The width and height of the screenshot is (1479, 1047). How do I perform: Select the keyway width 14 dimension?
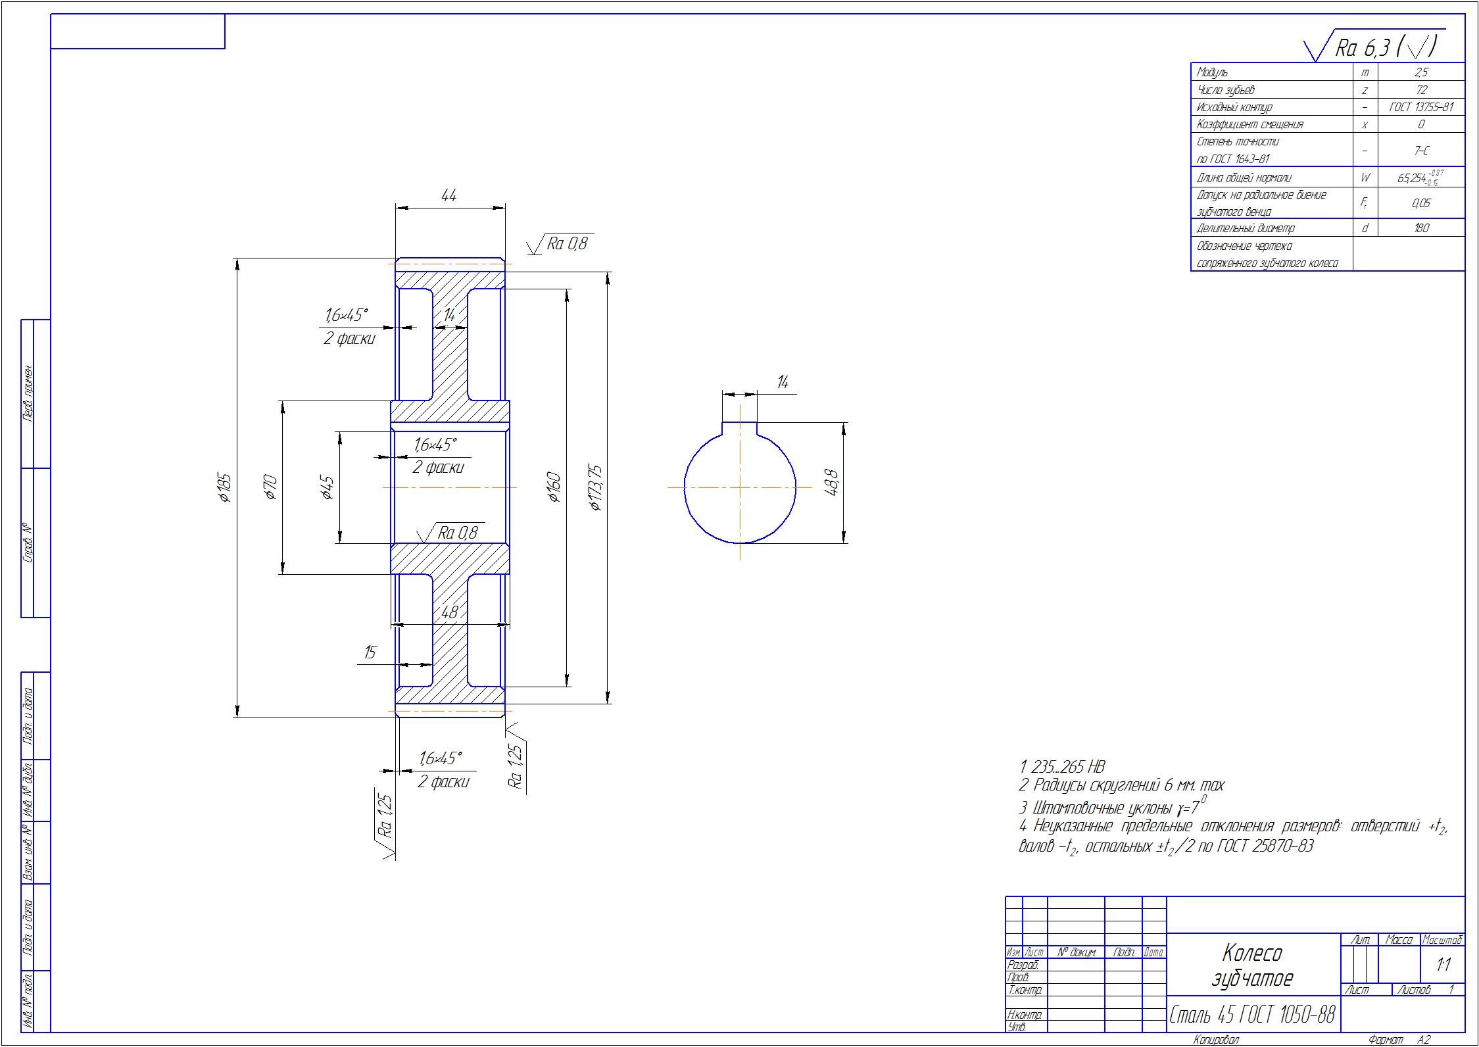(x=783, y=382)
